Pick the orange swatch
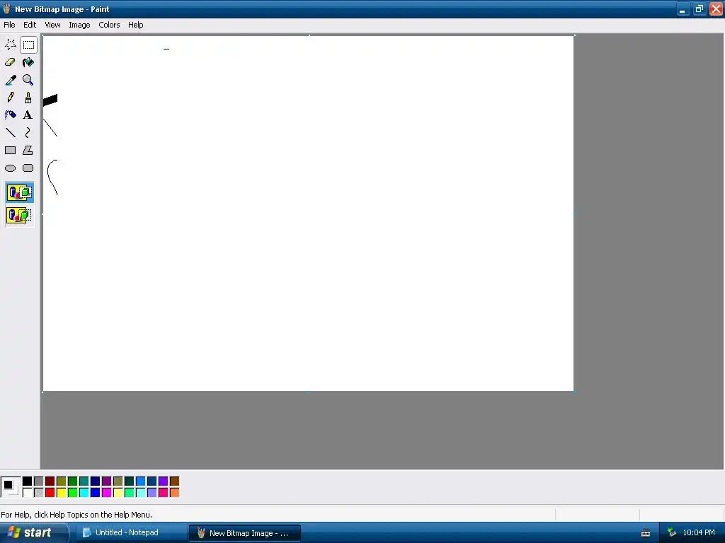This screenshot has width=725, height=543. (x=174, y=493)
